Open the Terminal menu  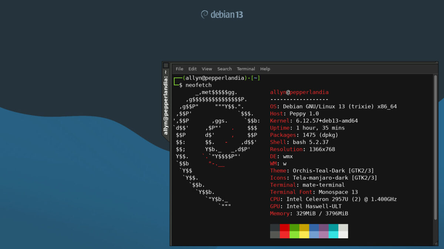[246, 69]
